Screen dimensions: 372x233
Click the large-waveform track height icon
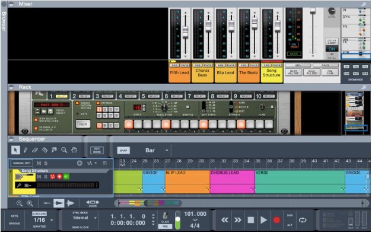click(70, 203)
